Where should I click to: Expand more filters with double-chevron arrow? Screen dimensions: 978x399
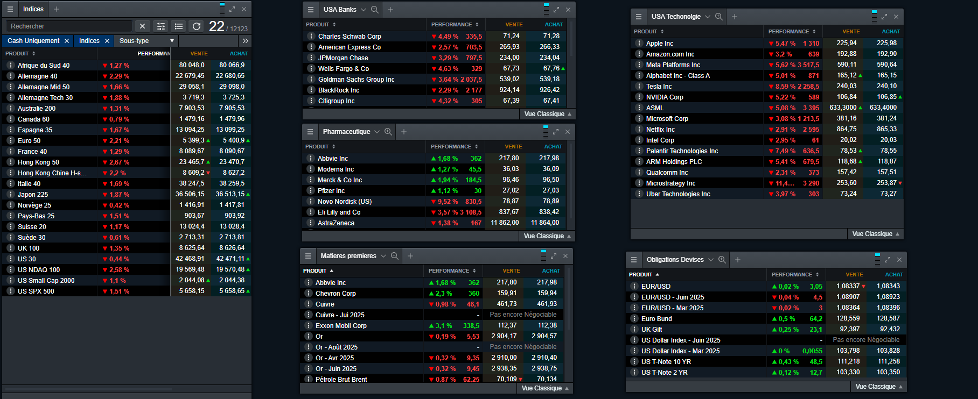click(x=246, y=41)
